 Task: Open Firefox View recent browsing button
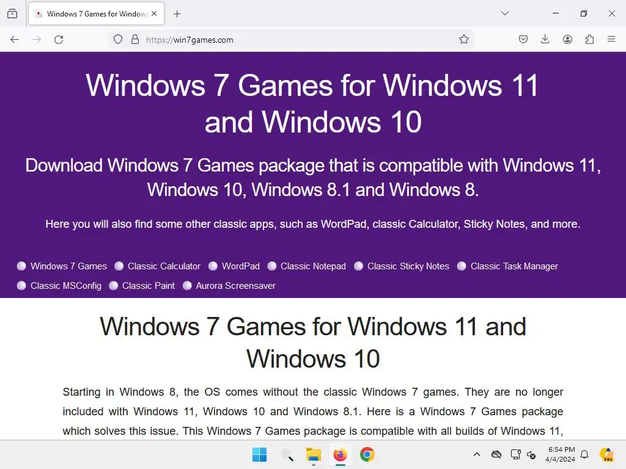pyautogui.click(x=12, y=13)
